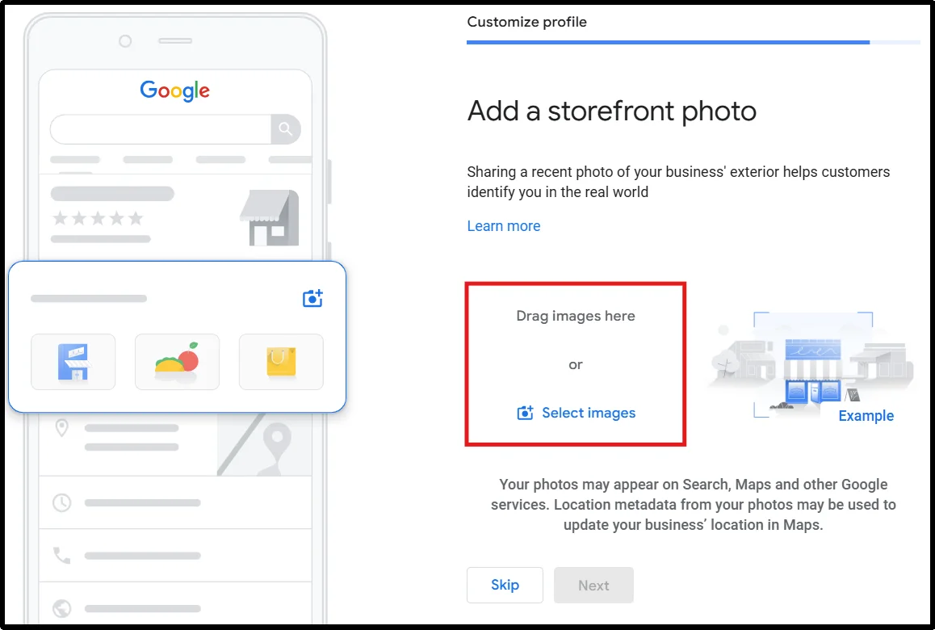This screenshot has width=935, height=630.
Task: Click the clock hours icon
Action: 61,502
